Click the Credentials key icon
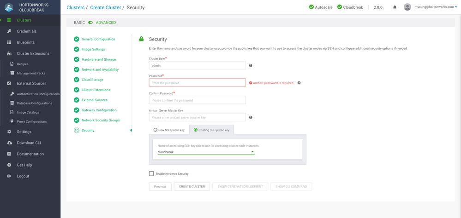This screenshot has width=461, height=218. click(9, 31)
